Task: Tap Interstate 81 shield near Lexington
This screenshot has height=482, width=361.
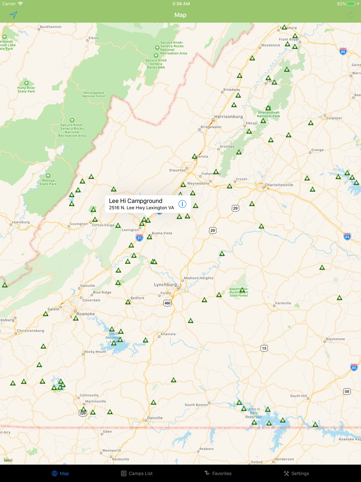Action: 139,238
